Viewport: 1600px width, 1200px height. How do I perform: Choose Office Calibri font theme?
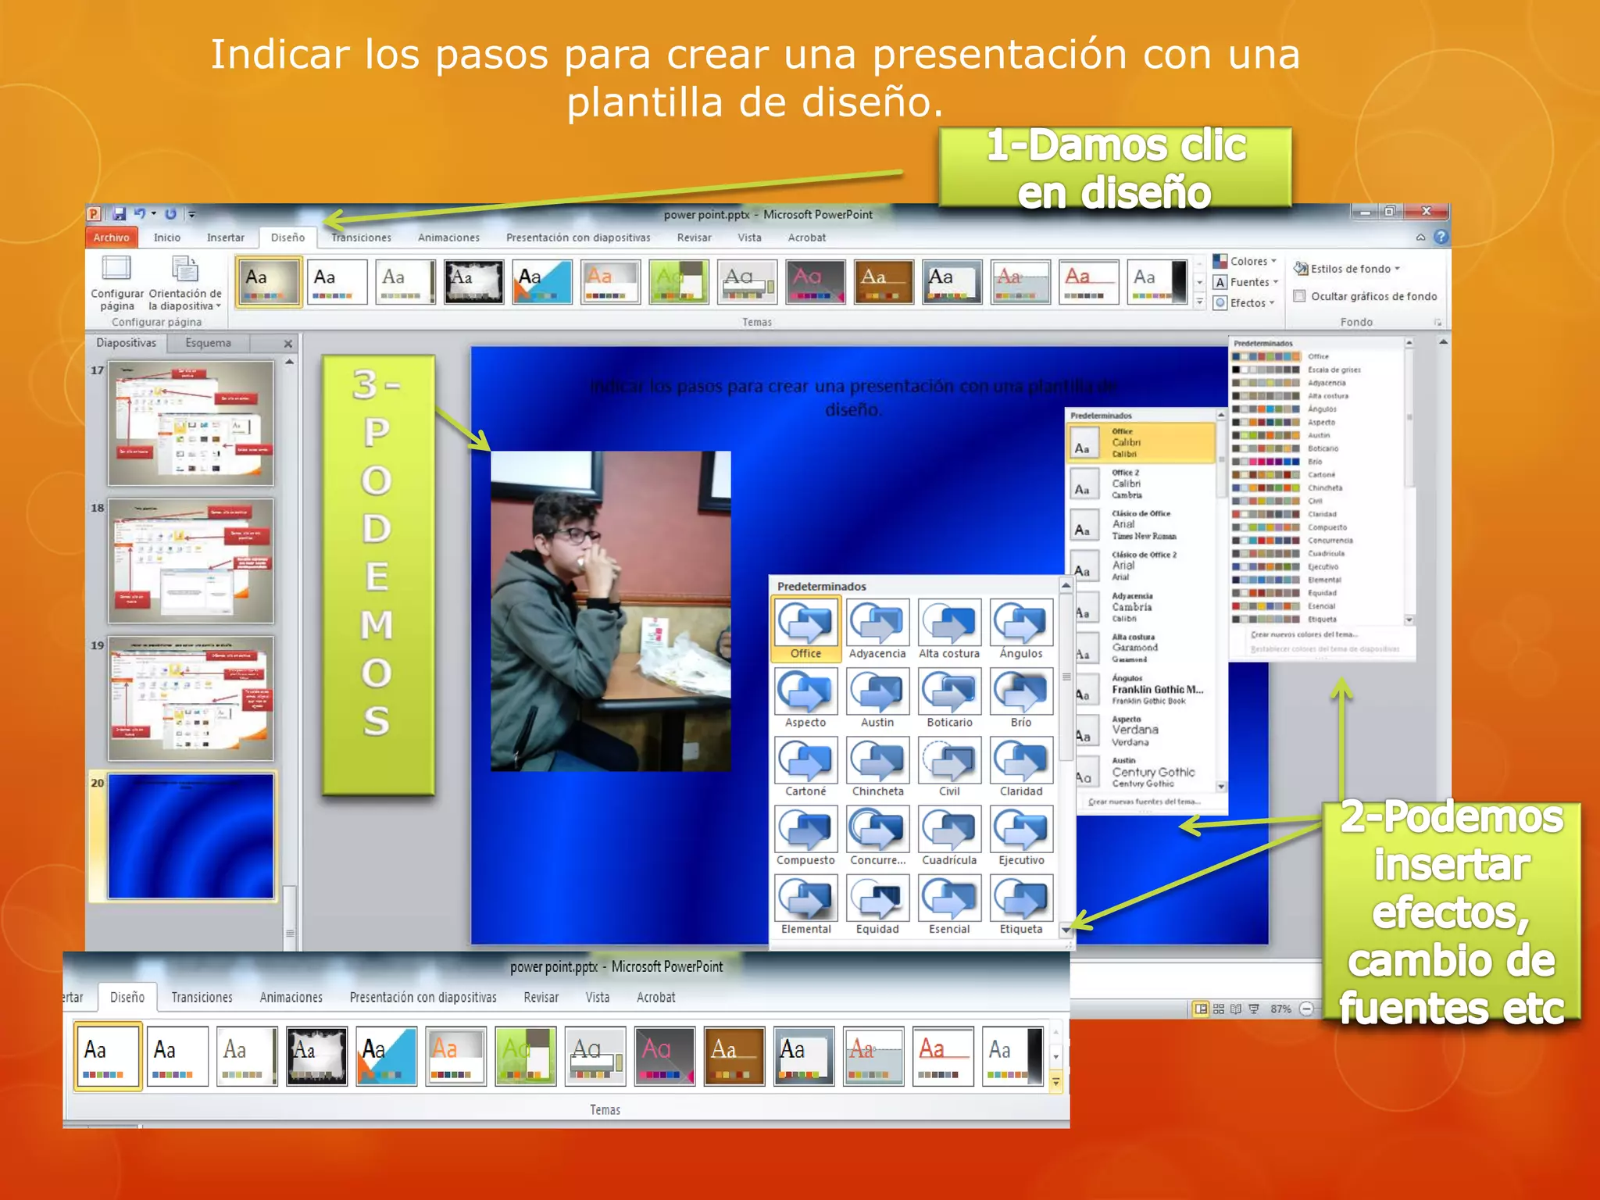(x=1141, y=443)
